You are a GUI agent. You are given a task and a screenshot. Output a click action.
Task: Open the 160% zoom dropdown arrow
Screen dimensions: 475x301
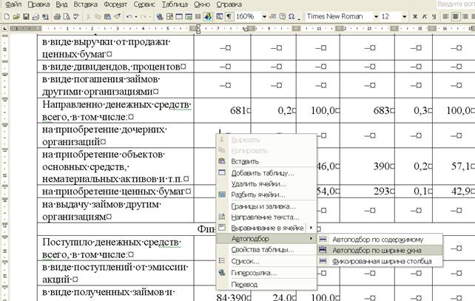(264, 17)
